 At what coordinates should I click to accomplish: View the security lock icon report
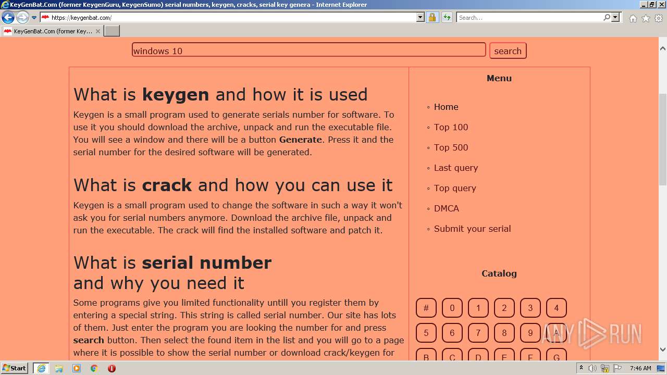point(432,18)
